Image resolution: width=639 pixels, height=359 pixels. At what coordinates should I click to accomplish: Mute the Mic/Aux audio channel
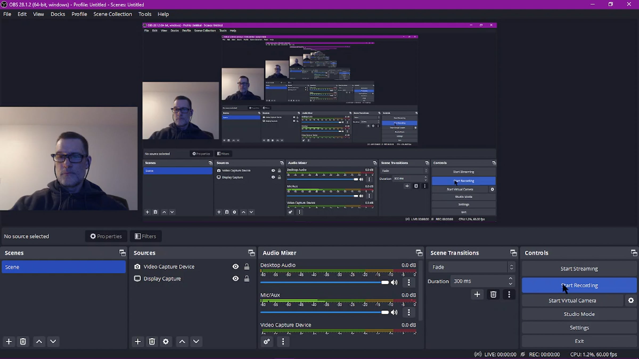coord(394,312)
